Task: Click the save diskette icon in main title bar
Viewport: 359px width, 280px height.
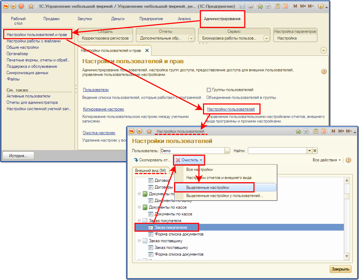Action: coord(242,6)
